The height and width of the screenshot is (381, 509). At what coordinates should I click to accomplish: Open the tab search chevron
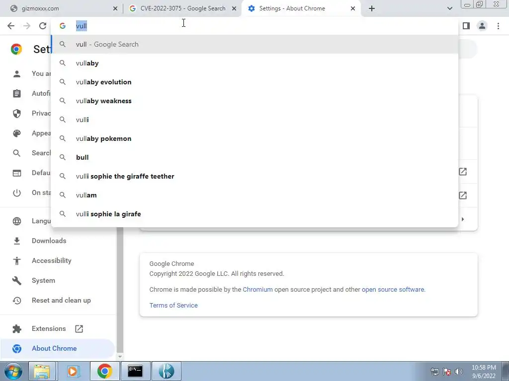coord(449,8)
